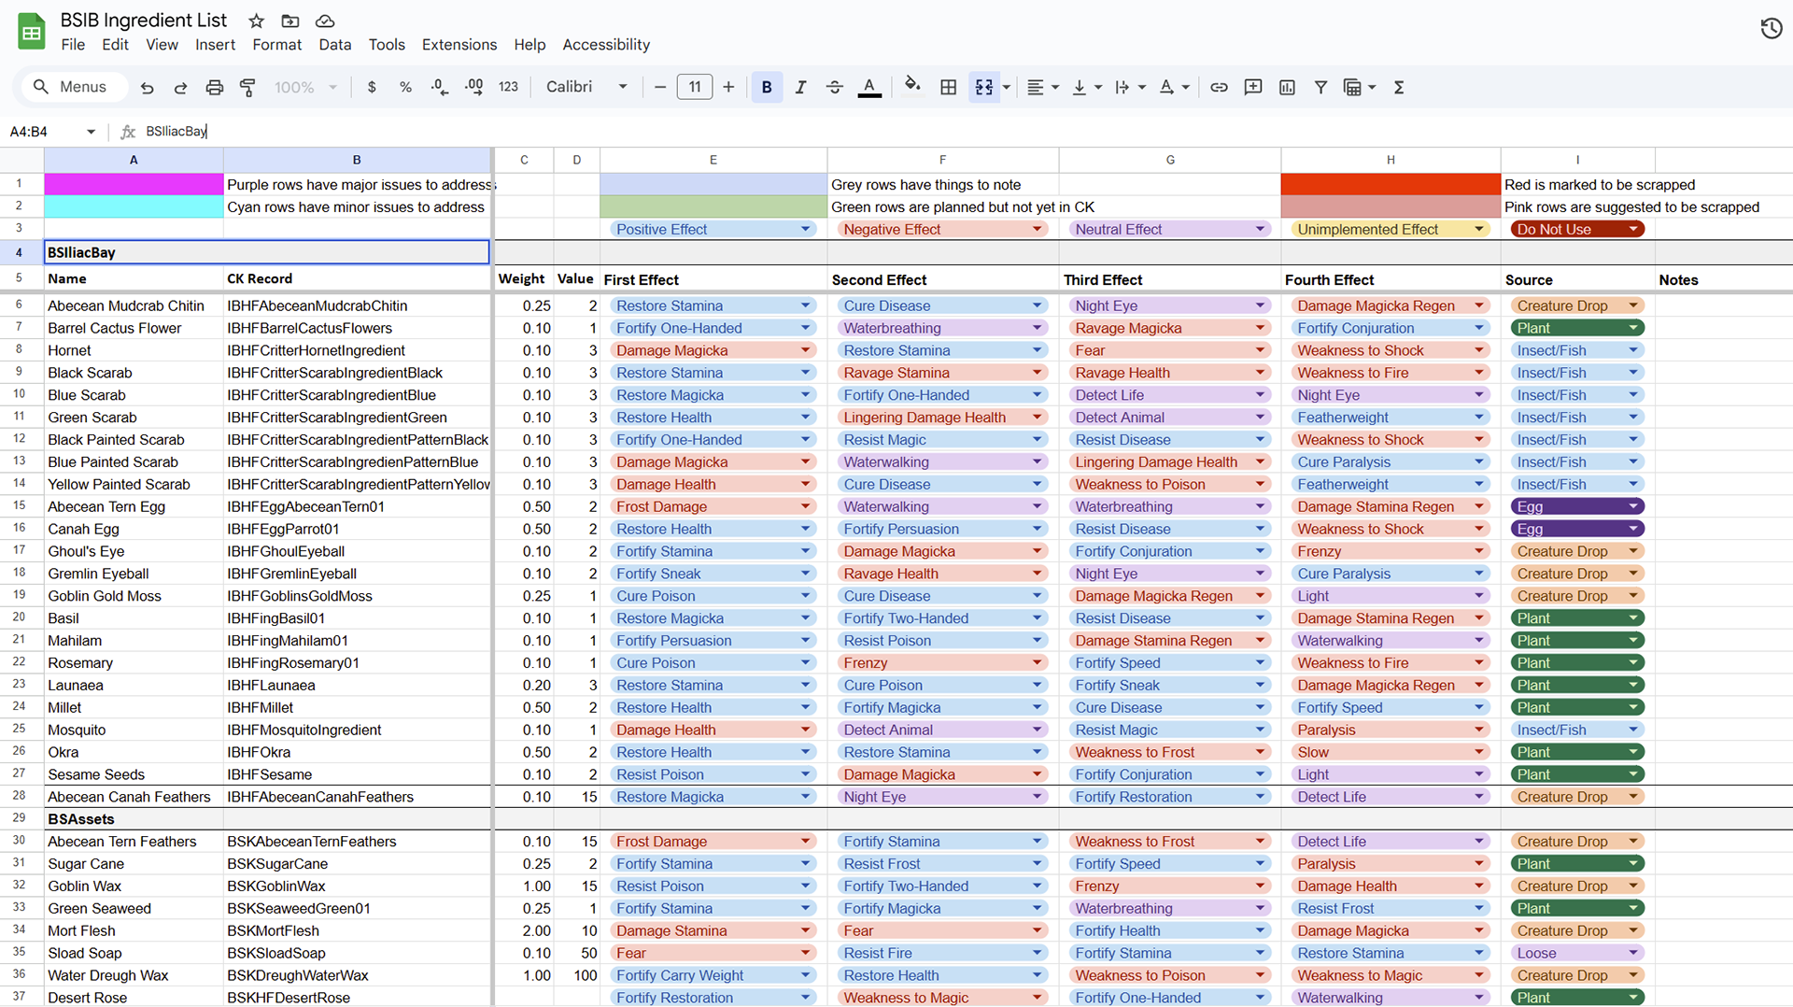Open the Insert menu
The height and width of the screenshot is (1007, 1793).
point(215,45)
